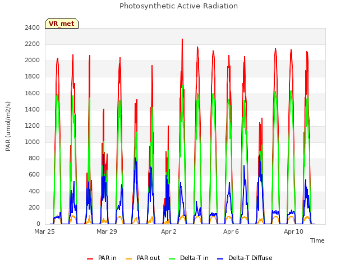
Task: Click the '2000' y-axis tick label
Action: 33,61
